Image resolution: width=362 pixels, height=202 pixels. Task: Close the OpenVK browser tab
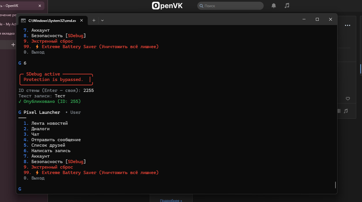tap(40, 5)
